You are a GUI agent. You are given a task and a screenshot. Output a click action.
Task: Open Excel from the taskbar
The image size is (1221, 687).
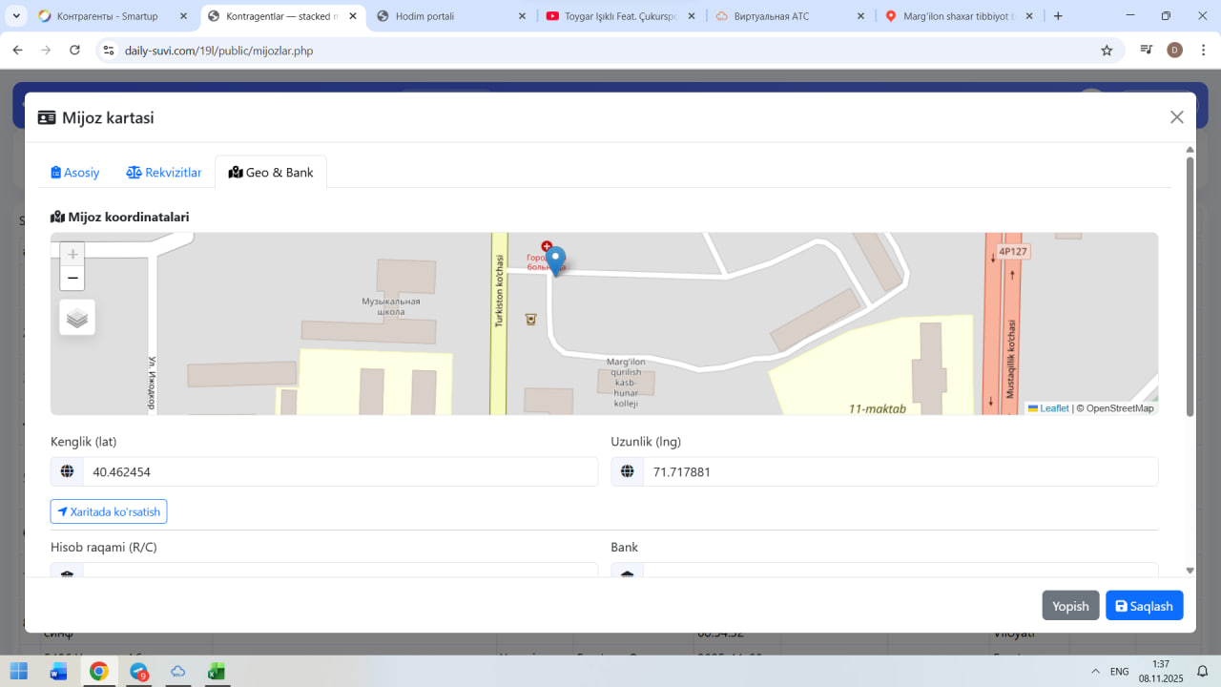pos(217,671)
